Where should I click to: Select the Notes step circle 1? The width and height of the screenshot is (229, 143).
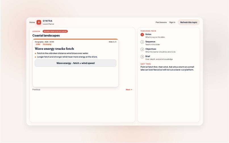[x=142, y=35]
